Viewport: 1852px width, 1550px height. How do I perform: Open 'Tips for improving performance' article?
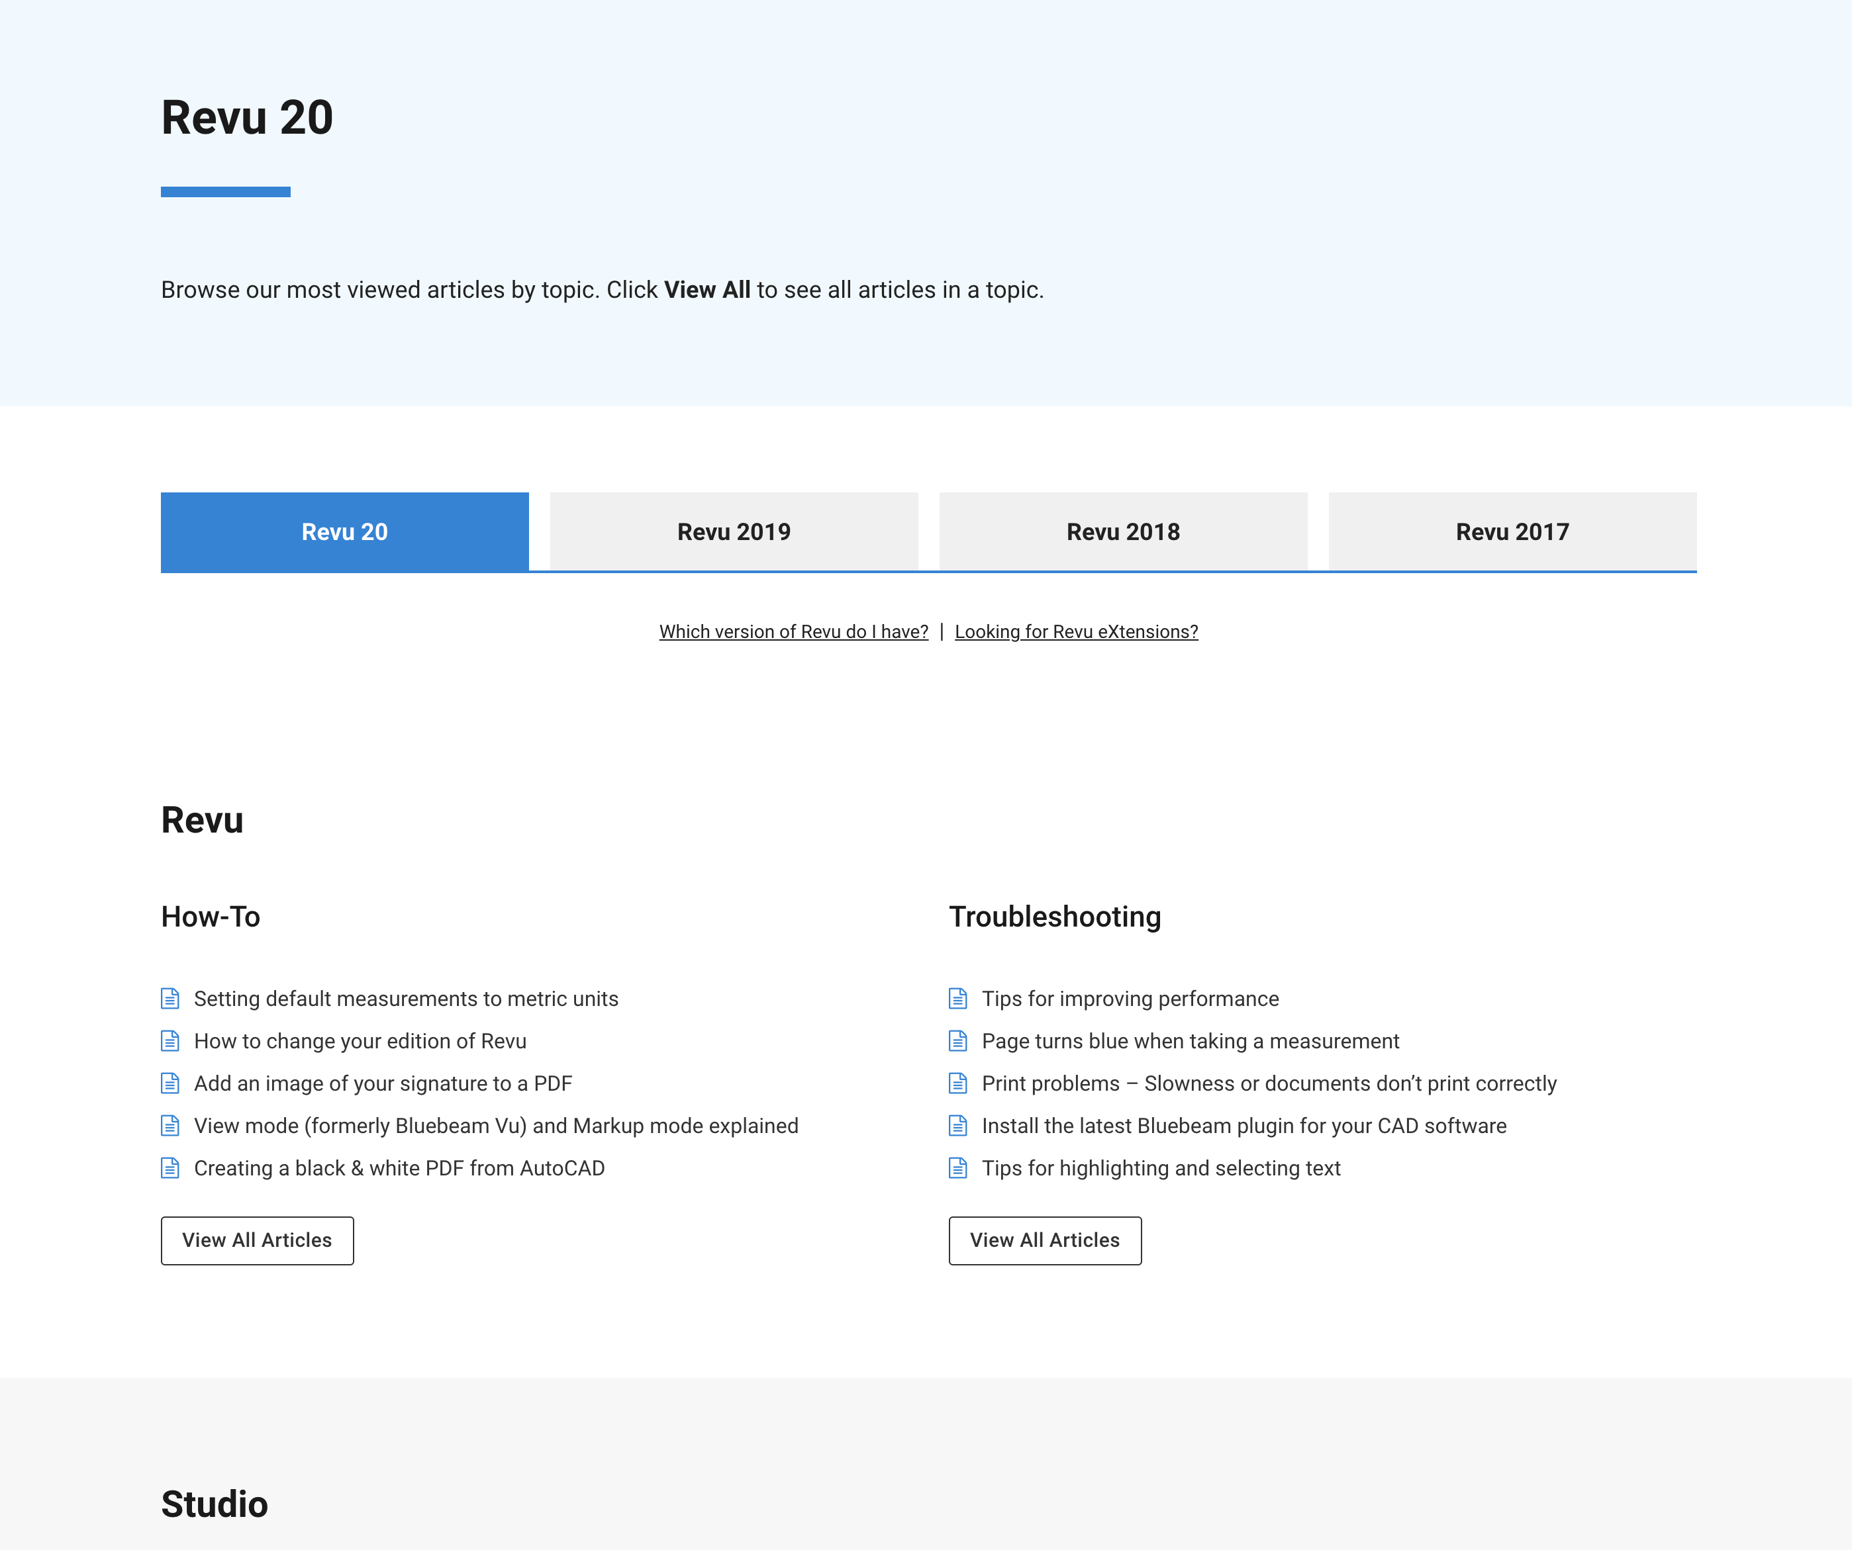[1130, 998]
